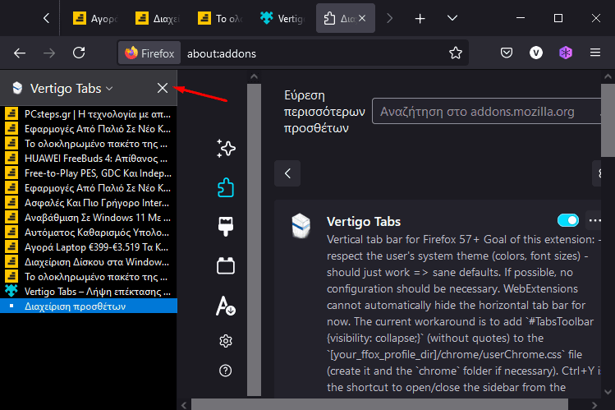Switch to the Αγορά tab

95,18
